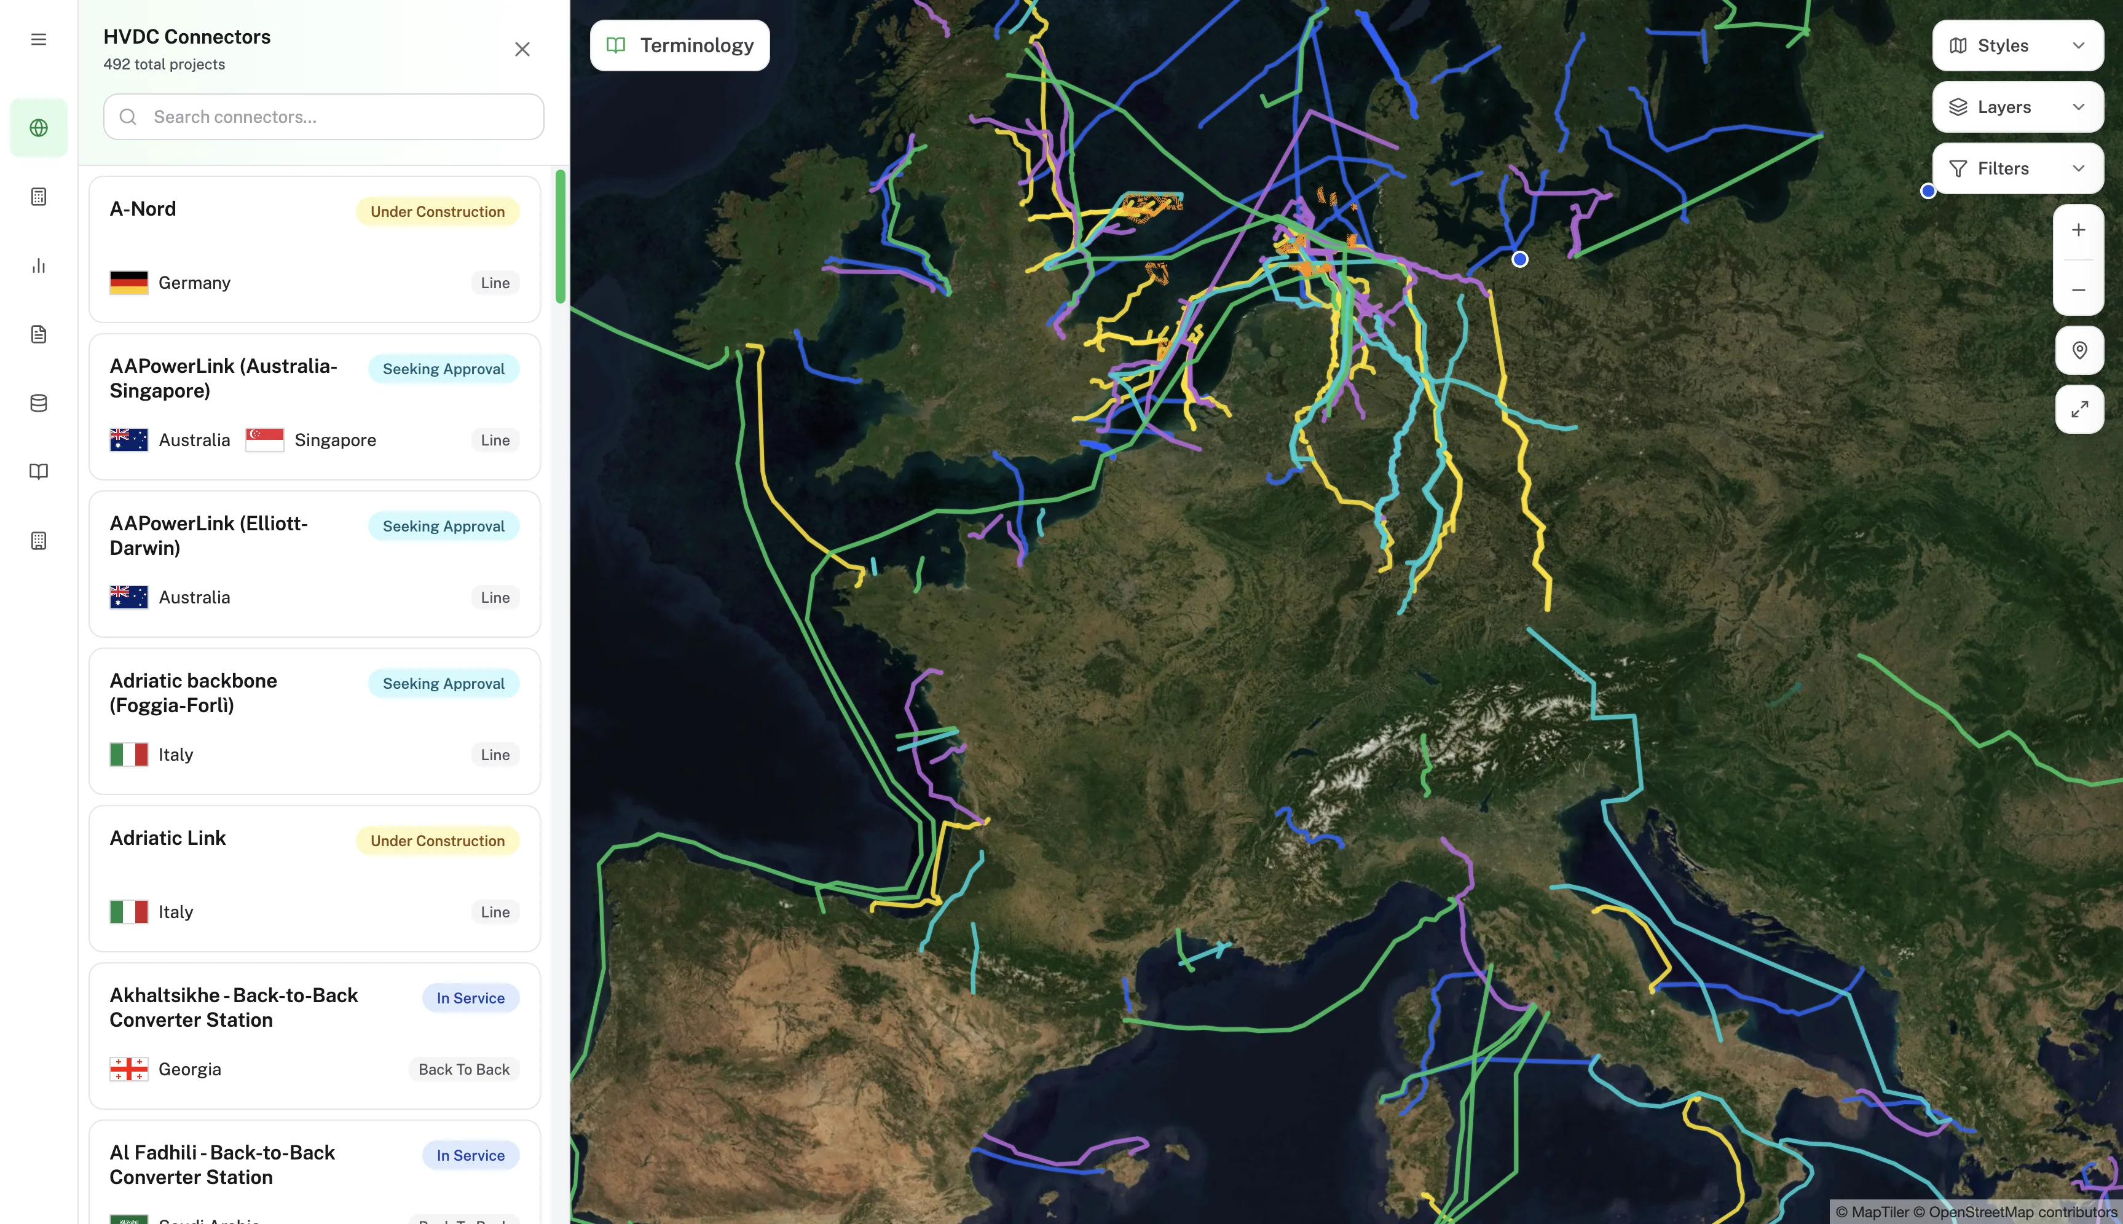Image resolution: width=2123 pixels, height=1224 pixels.
Task: Click the connector list scrollbar
Action: 560,236
